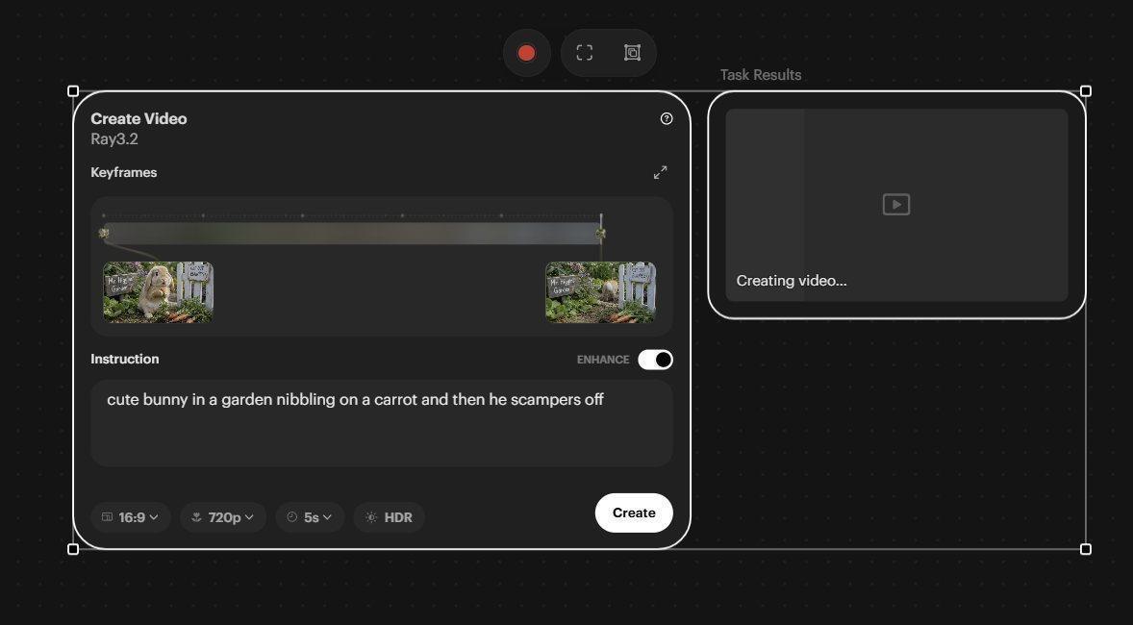Click into the Instruction text field
The height and width of the screenshot is (625, 1133).
tap(382, 423)
